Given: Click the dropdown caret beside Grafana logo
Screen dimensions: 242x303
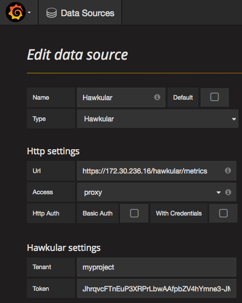Looking at the screenshot, I should tap(29, 13).
